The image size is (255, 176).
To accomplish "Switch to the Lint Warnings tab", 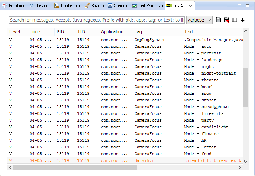I will click(148, 6).
